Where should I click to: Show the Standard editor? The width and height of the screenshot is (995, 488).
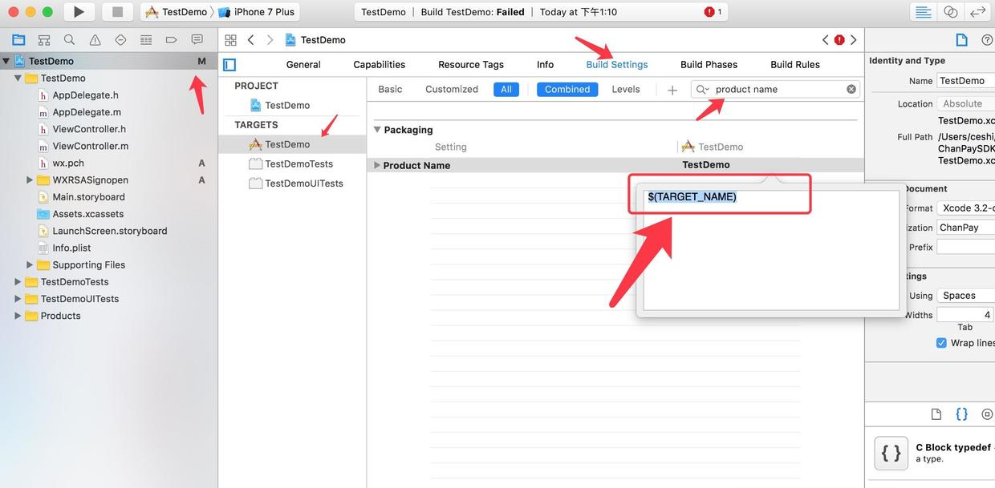pos(924,12)
